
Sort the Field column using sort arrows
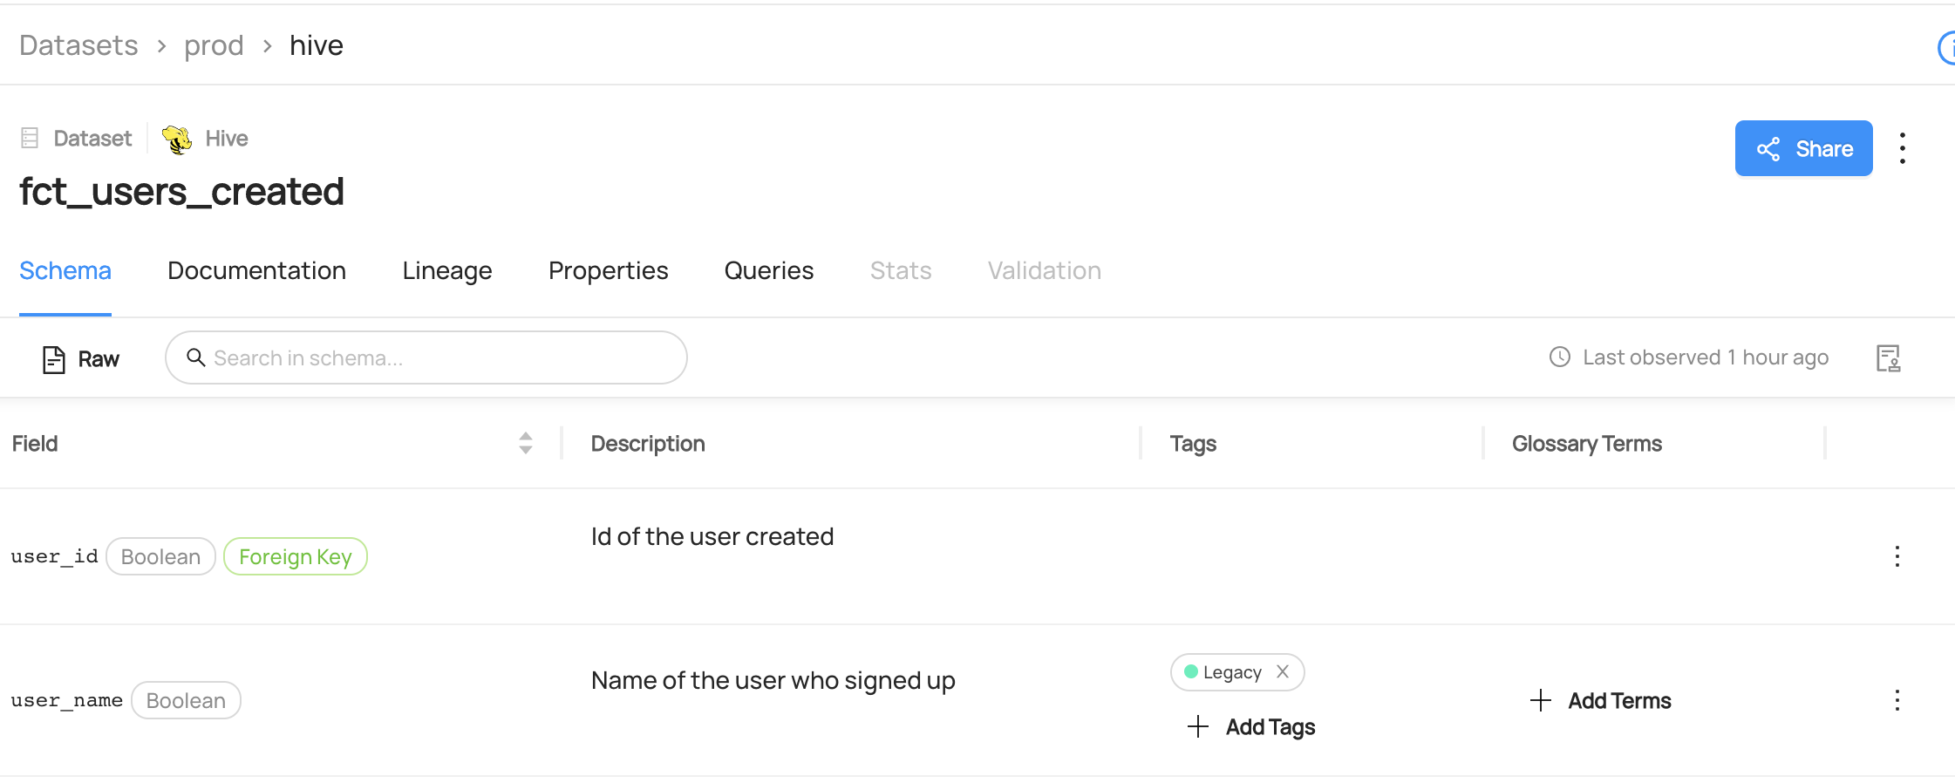click(525, 443)
